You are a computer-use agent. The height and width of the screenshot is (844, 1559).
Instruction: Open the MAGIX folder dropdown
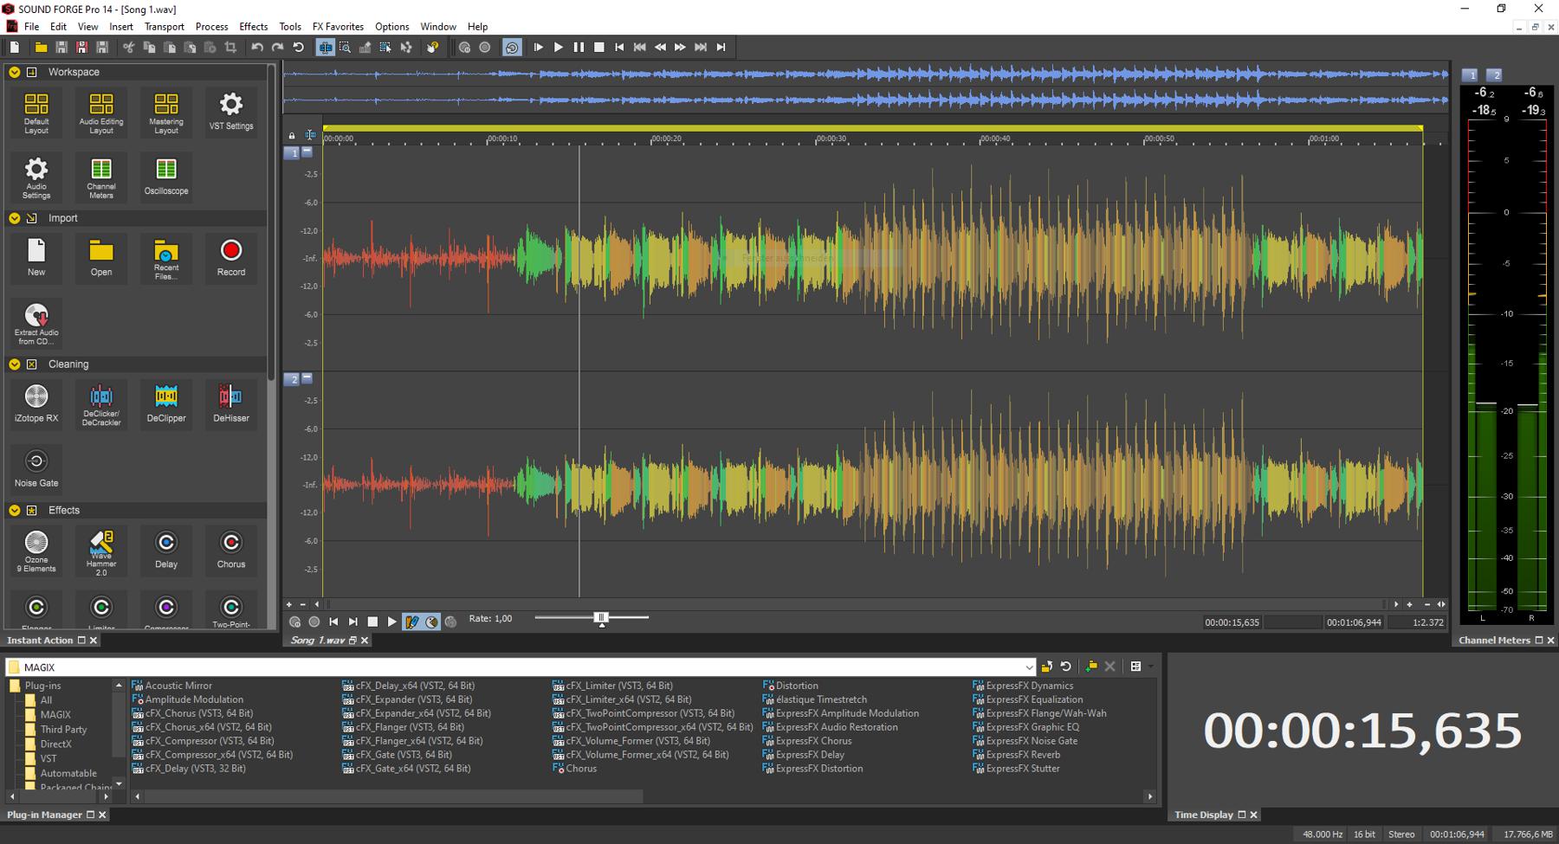[x=1028, y=667]
